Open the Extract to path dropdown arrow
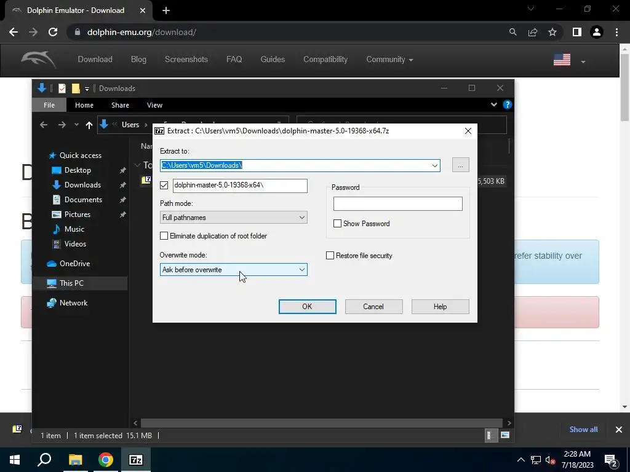 click(x=435, y=165)
